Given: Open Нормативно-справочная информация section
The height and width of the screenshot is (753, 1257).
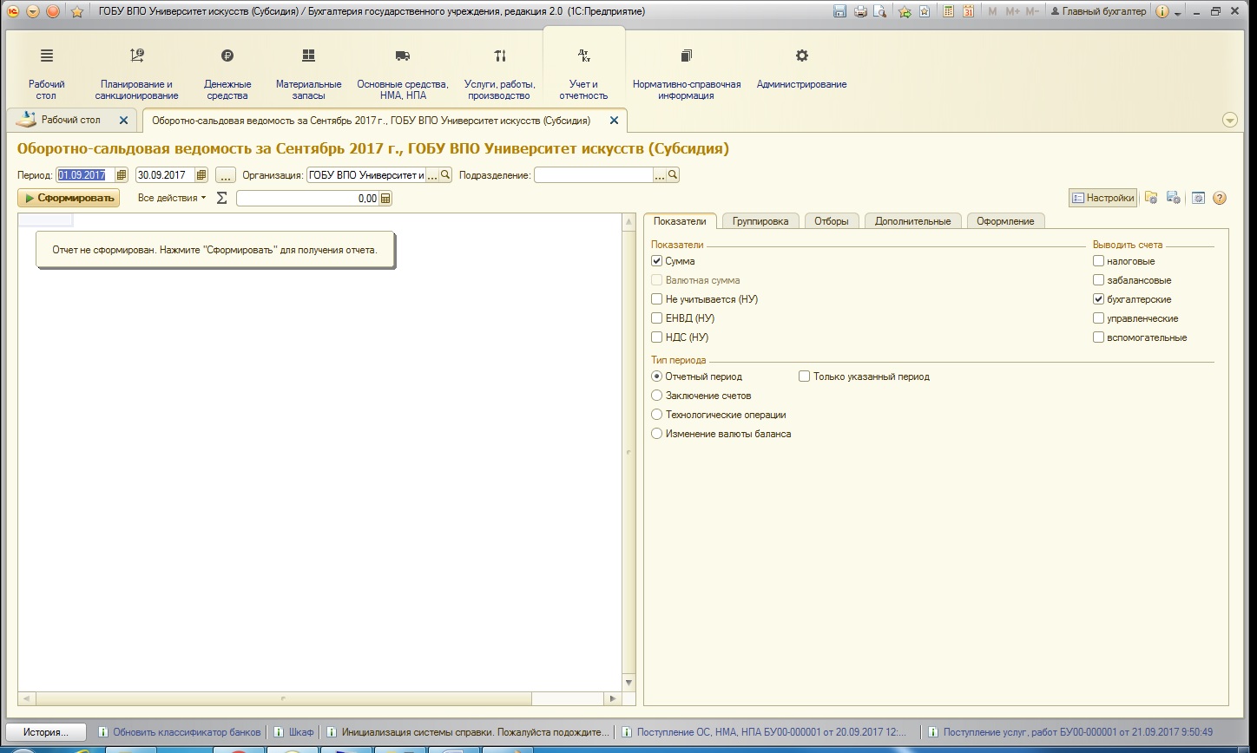Looking at the screenshot, I should click(687, 73).
